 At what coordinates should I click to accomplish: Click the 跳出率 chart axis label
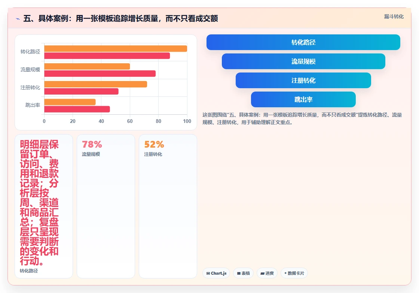coord(33,105)
